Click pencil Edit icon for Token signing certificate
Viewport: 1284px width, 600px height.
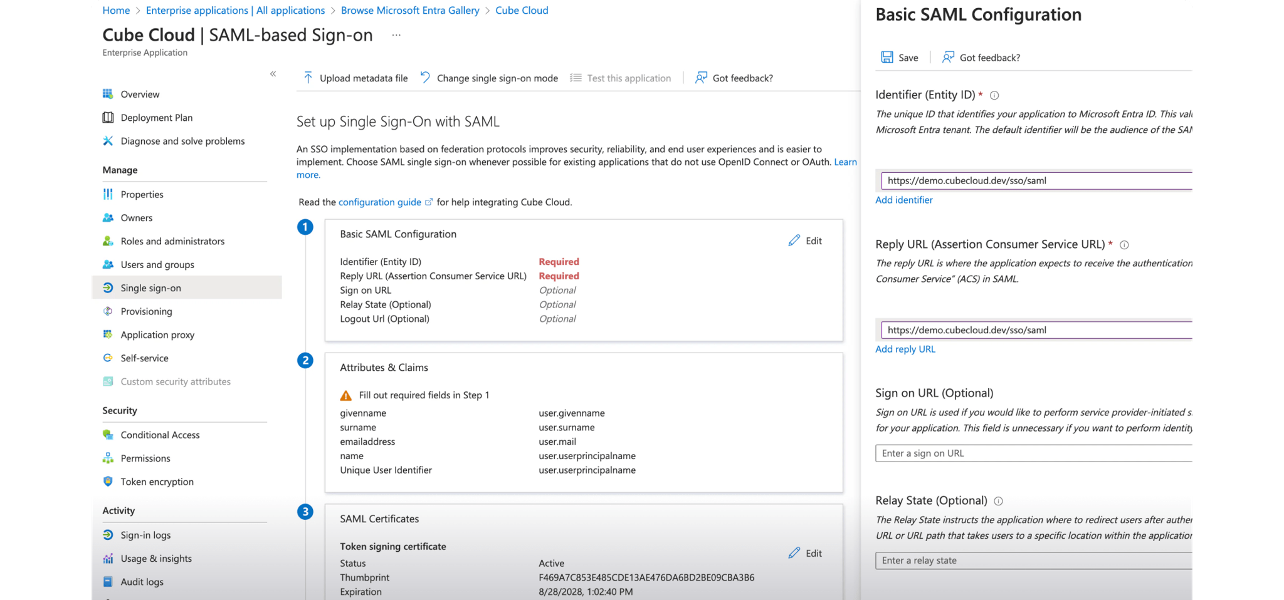click(x=794, y=553)
